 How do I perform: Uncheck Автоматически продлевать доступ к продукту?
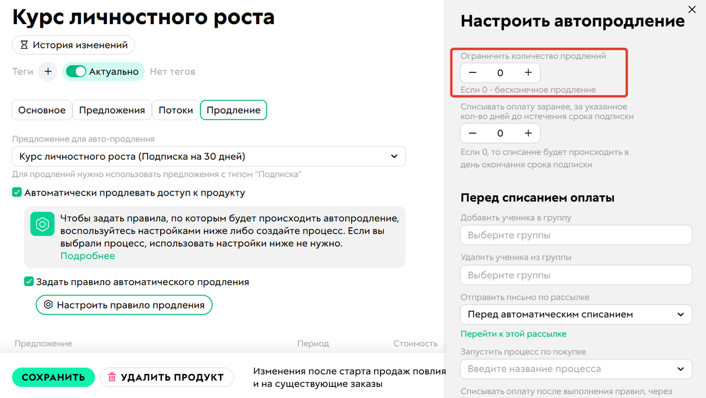pyautogui.click(x=17, y=193)
